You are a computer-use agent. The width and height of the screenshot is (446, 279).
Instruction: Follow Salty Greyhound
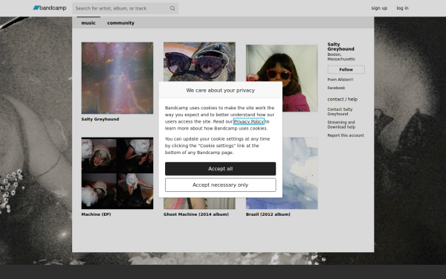pyautogui.click(x=346, y=69)
